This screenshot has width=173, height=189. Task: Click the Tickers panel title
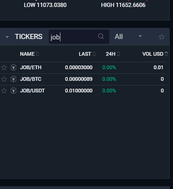coord(29,37)
